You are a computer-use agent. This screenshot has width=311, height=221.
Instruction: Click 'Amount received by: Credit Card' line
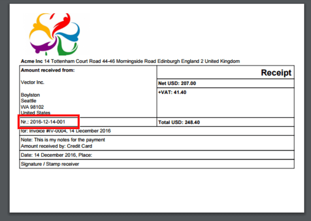(x=57, y=146)
